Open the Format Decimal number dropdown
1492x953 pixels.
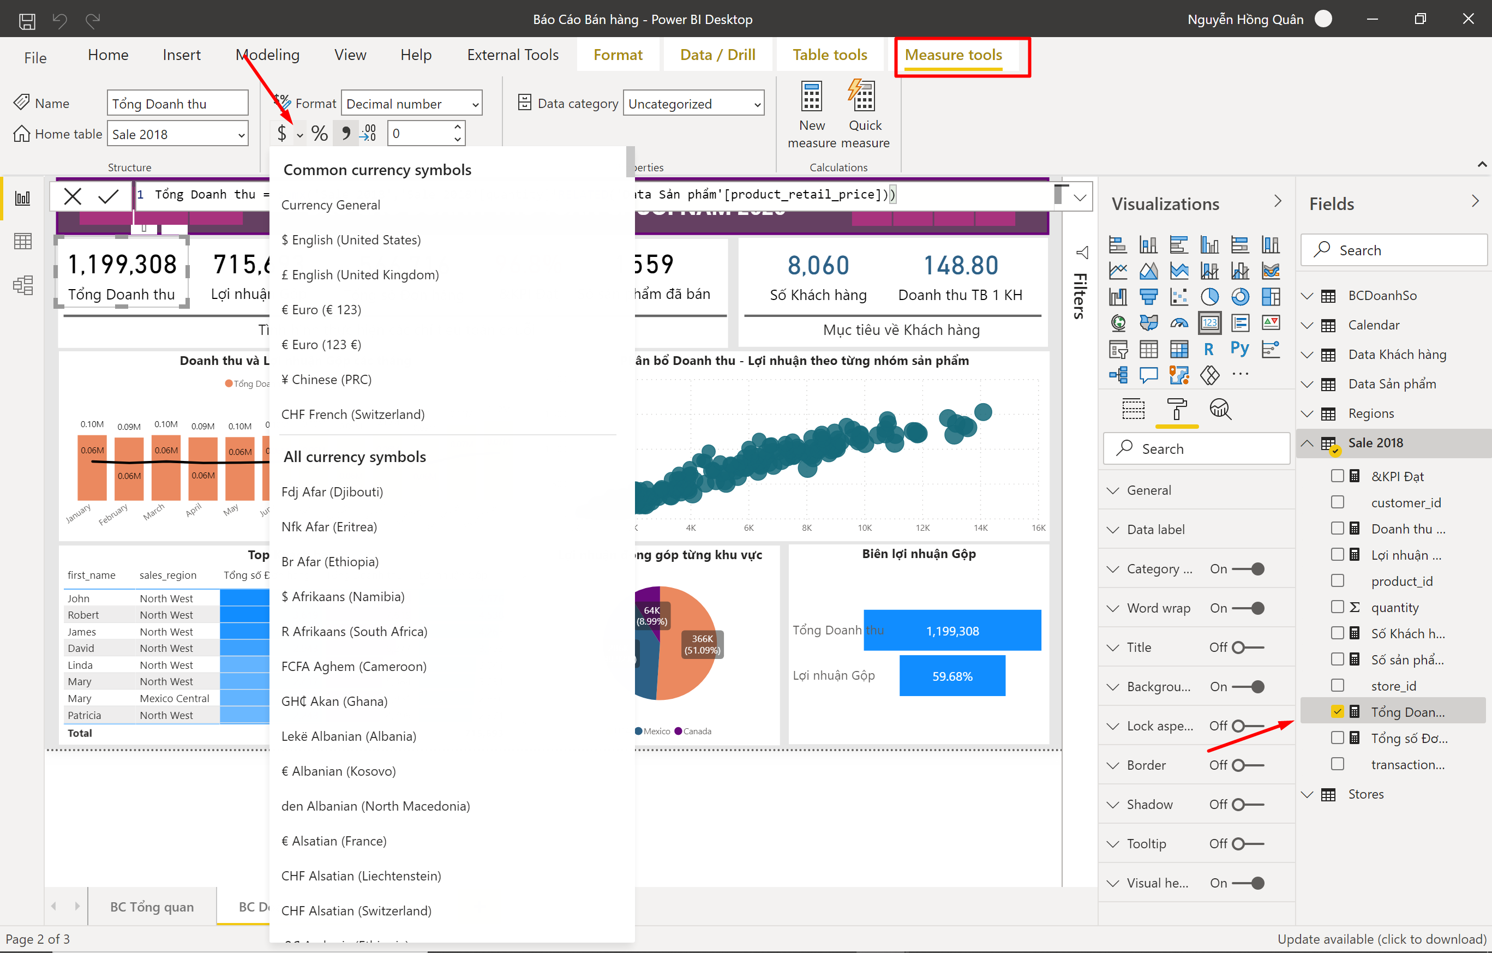tap(411, 104)
